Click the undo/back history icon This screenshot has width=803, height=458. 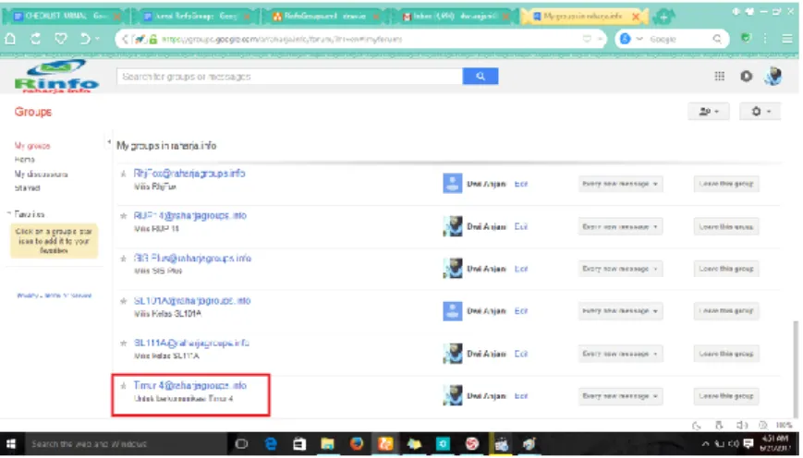[86, 39]
